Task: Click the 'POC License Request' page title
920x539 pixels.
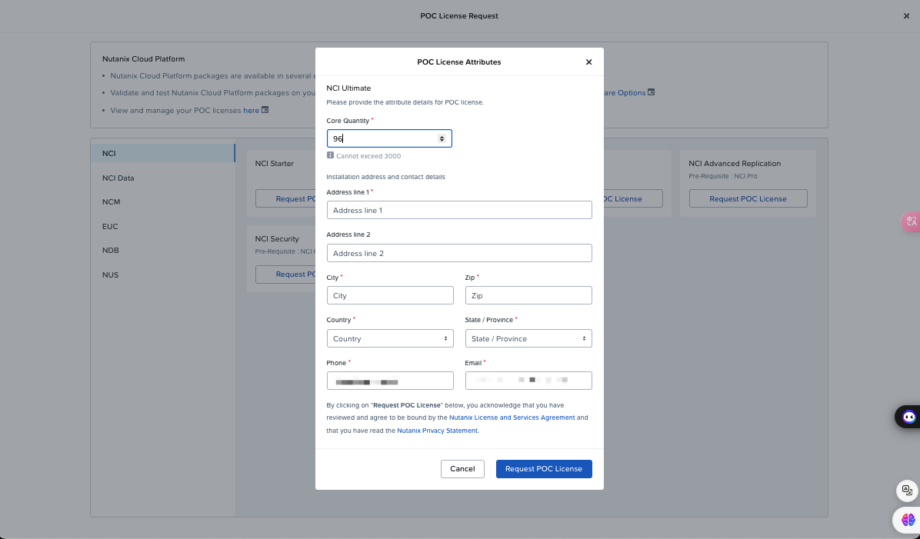Action: pos(458,16)
